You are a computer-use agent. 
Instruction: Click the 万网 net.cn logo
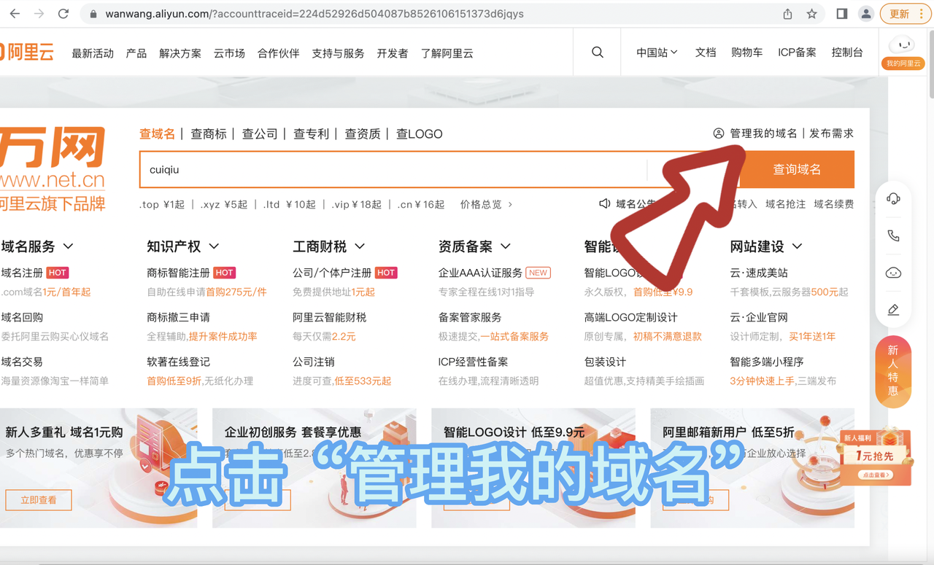53,169
